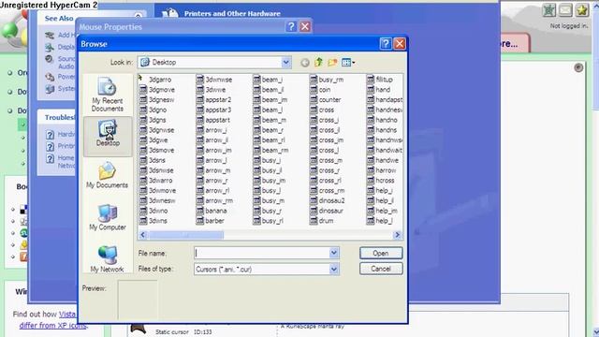Select the dinosaur cursor file
This screenshot has height=337, width=599.
click(327, 211)
